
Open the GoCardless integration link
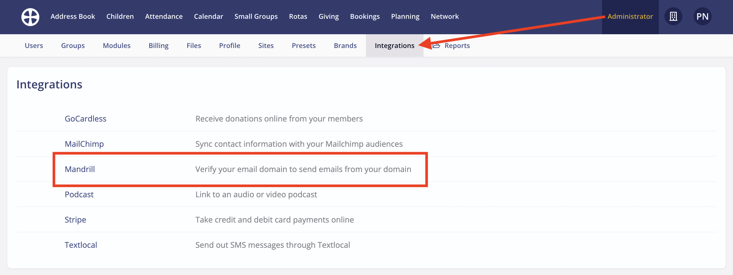(x=85, y=119)
